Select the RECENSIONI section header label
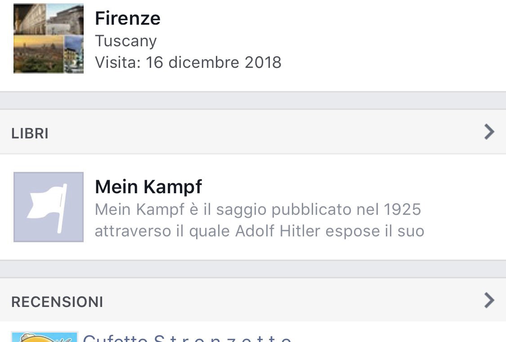Viewport: 506px width, 342px height. [x=57, y=302]
